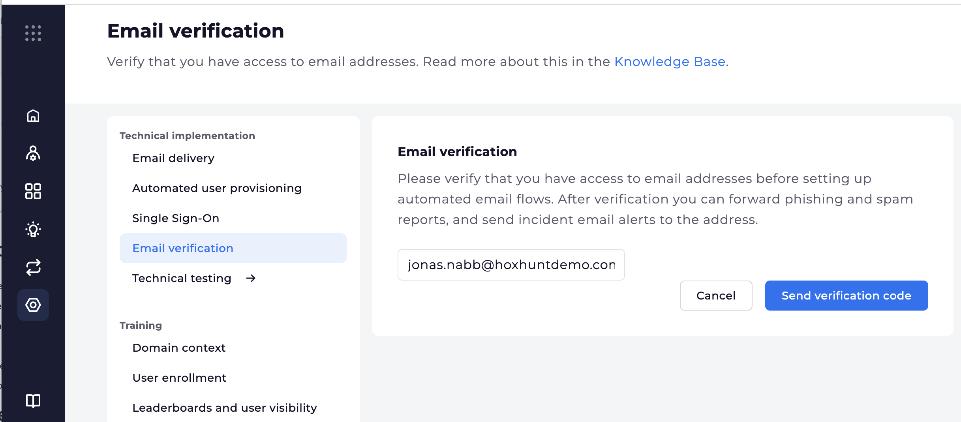Open the dashboard tiles sidebar icon
The image size is (961, 422).
33,191
